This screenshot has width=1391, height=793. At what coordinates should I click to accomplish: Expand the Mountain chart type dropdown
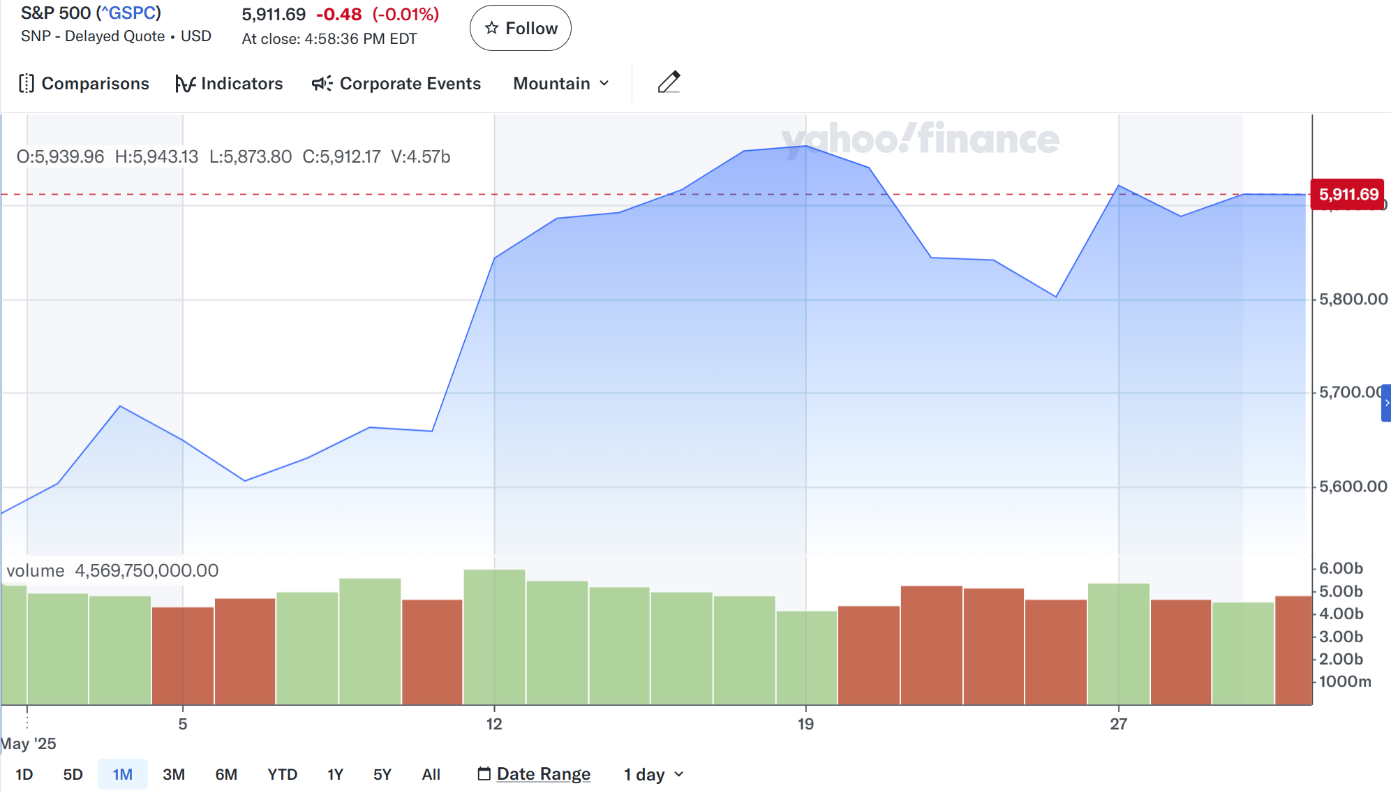click(x=561, y=84)
